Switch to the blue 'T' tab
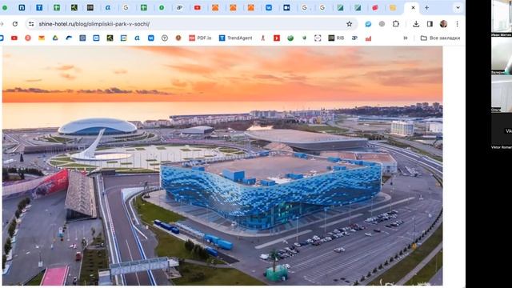The width and height of the screenshot is (512, 288). (39, 7)
